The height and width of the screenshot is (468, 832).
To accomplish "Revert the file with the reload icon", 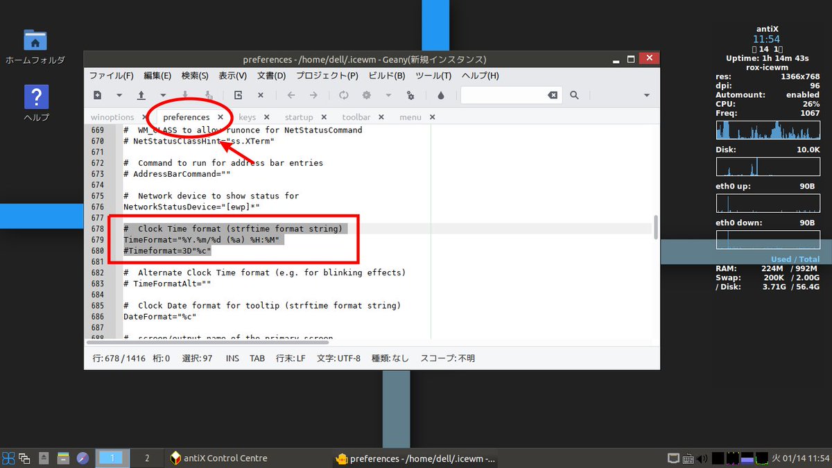I will click(x=343, y=95).
